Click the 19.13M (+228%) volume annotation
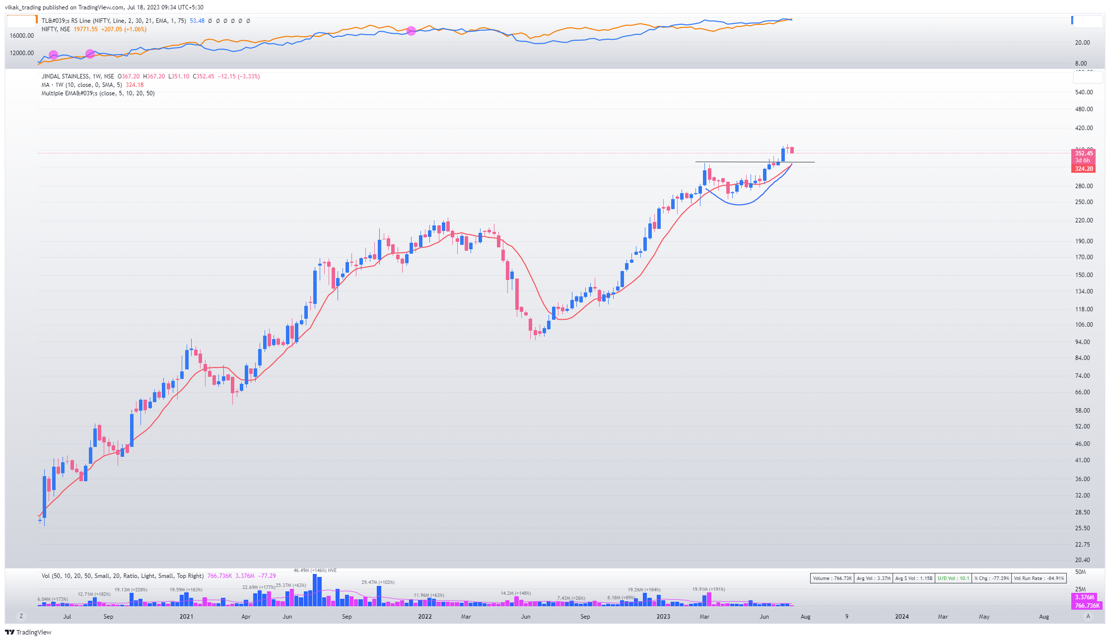This screenshot has width=1110, height=641. [x=131, y=590]
